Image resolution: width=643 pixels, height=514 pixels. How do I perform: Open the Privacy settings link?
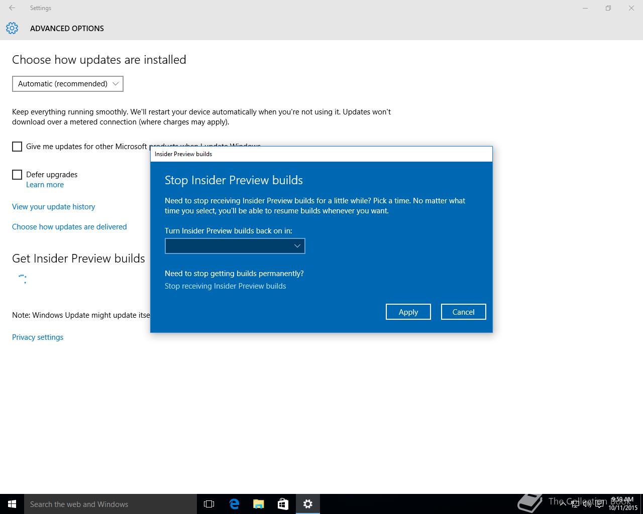(x=38, y=337)
